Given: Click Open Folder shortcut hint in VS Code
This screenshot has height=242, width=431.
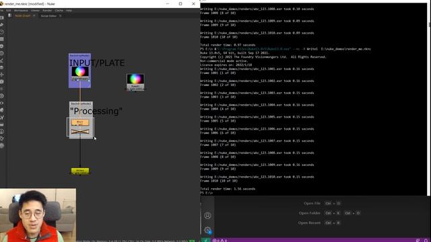Looking at the screenshot, I should (329, 213).
